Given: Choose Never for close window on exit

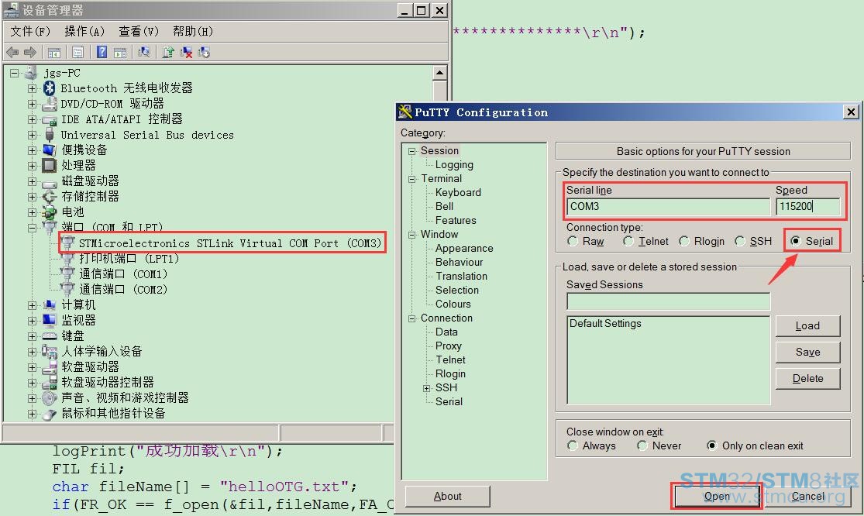Looking at the screenshot, I should click(x=642, y=445).
